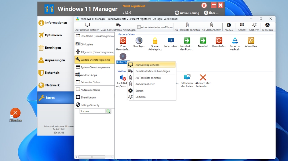Select the Sperre Arbeitsplatz lock icon
The image size is (288, 161).
pos(155,41)
